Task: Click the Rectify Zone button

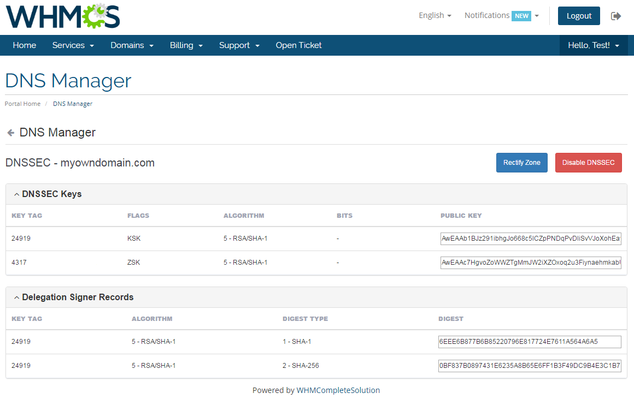Action: (x=521, y=162)
